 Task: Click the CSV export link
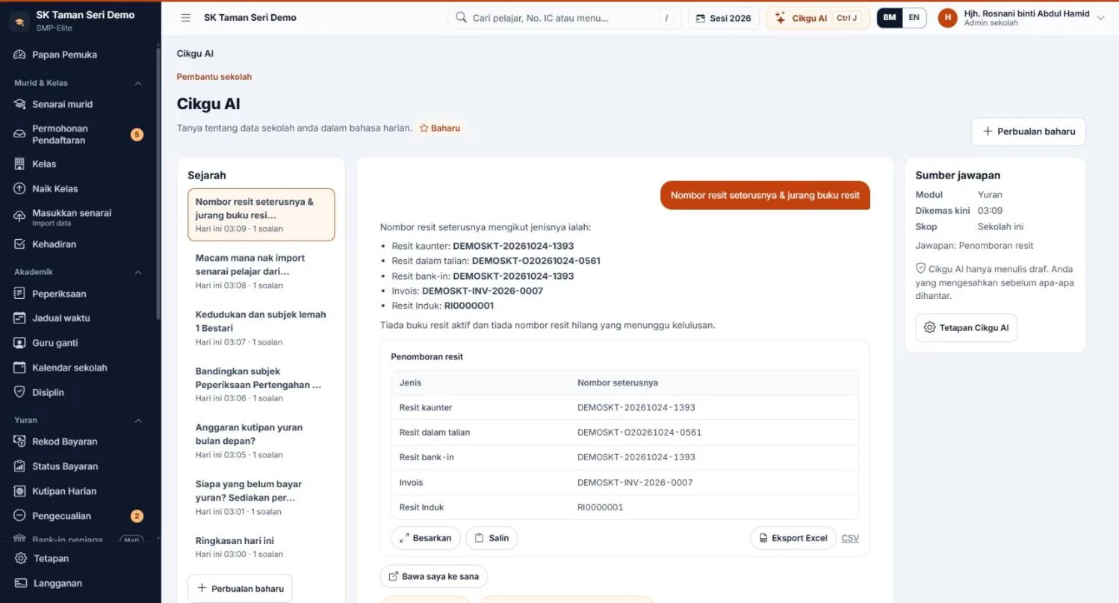[850, 538]
